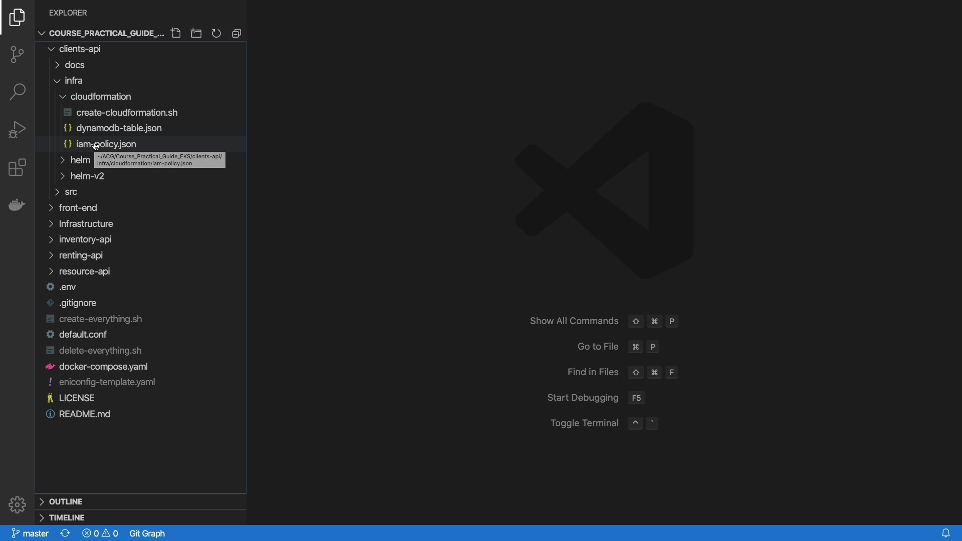Open docker-compose.yaml file
Screen dimensions: 962x541
tap(103, 367)
